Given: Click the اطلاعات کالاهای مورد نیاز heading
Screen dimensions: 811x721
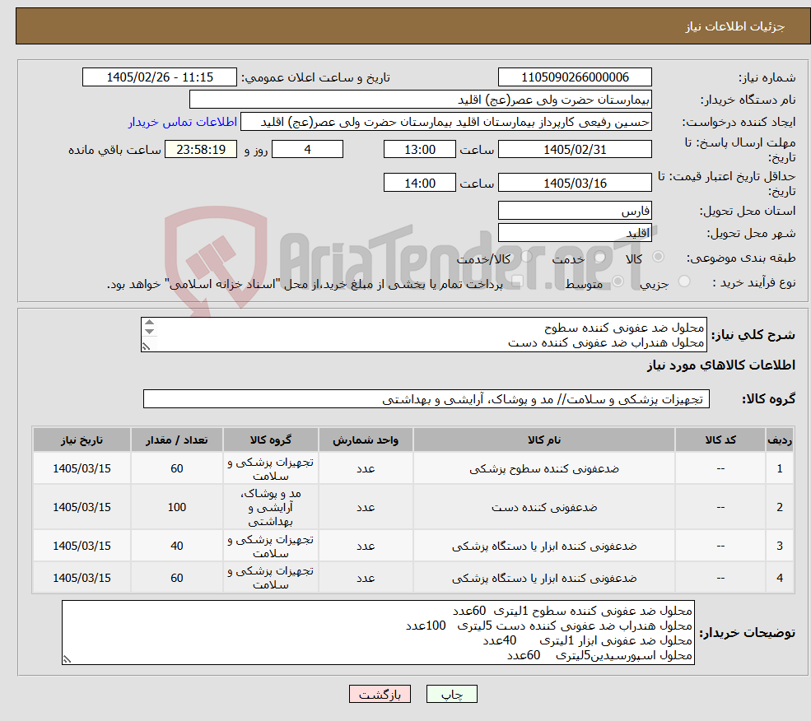Looking at the screenshot, I should coord(721,365).
